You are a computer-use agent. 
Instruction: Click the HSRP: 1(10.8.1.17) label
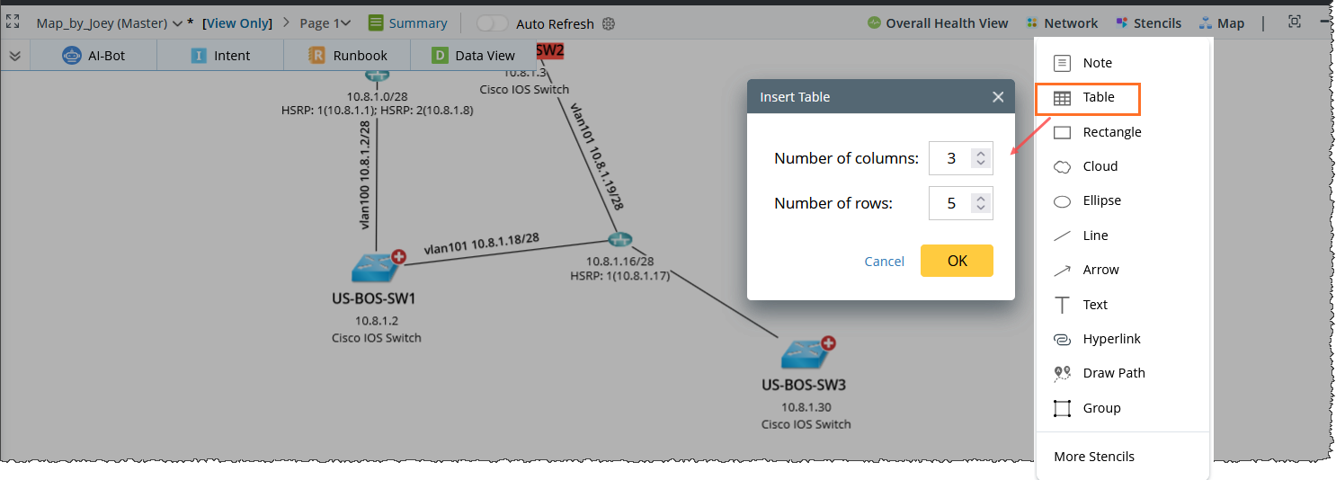click(619, 276)
